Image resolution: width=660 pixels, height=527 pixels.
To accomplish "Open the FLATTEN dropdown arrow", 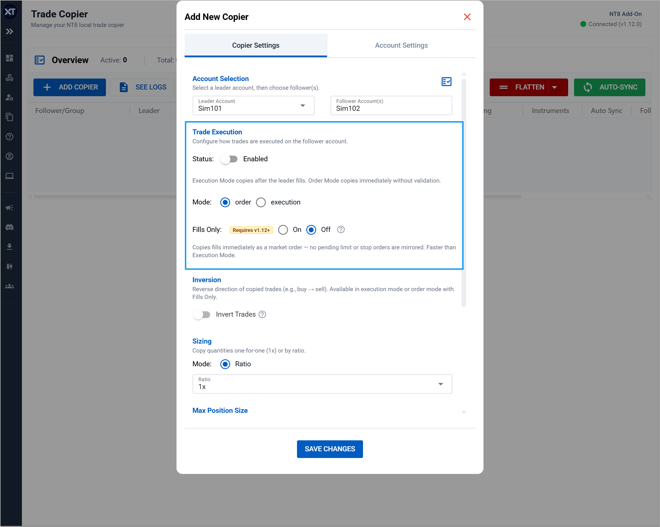I will coord(555,87).
